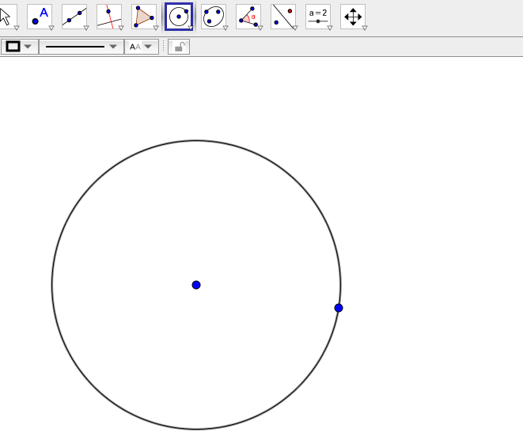Pick the Slider tool labeled a=2
The image size is (523, 448).
[317, 16]
